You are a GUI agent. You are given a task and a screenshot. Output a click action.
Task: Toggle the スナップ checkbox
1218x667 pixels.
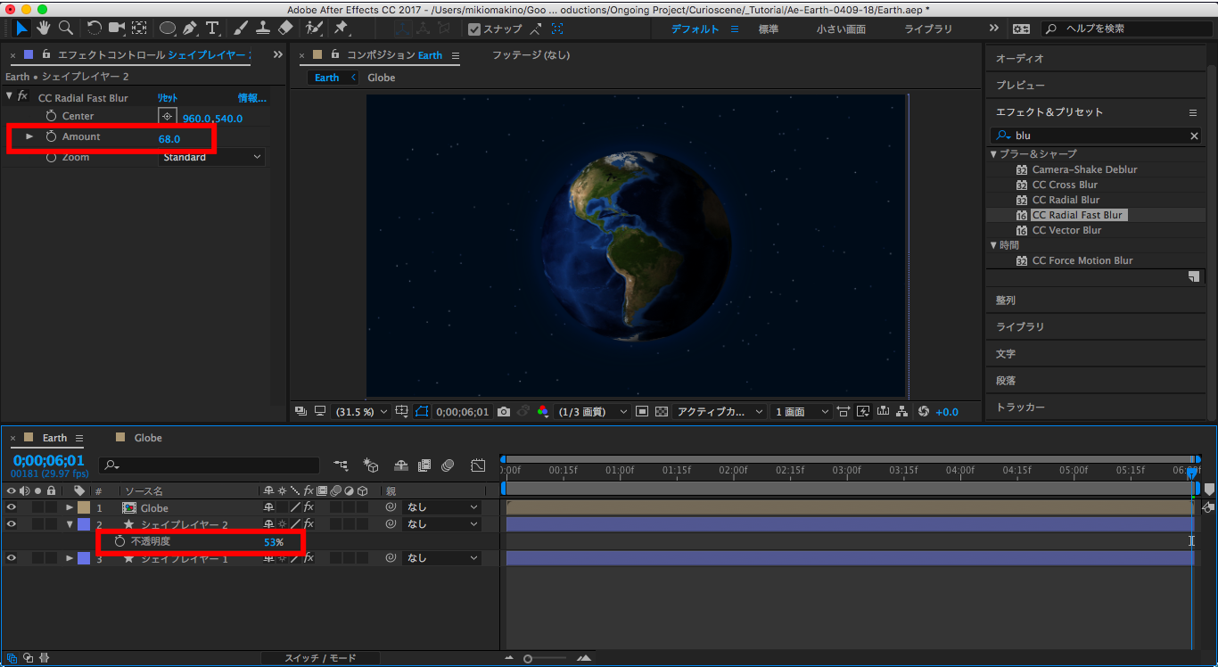(474, 29)
